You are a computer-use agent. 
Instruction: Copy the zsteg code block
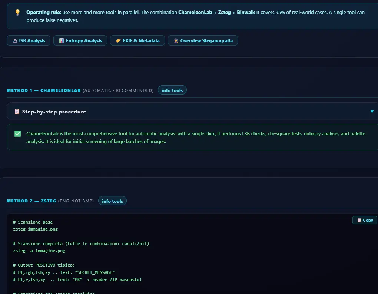tap(365, 220)
